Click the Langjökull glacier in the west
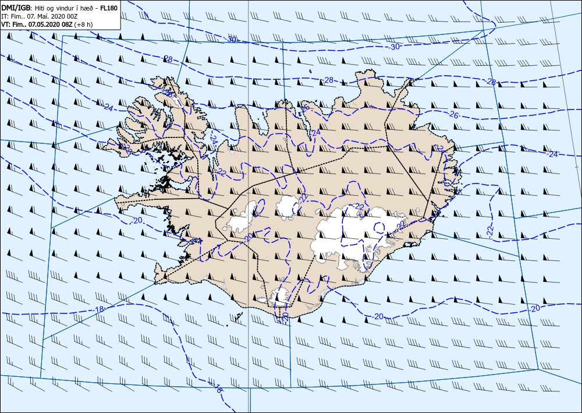This screenshot has height=413, width=582. point(242,219)
